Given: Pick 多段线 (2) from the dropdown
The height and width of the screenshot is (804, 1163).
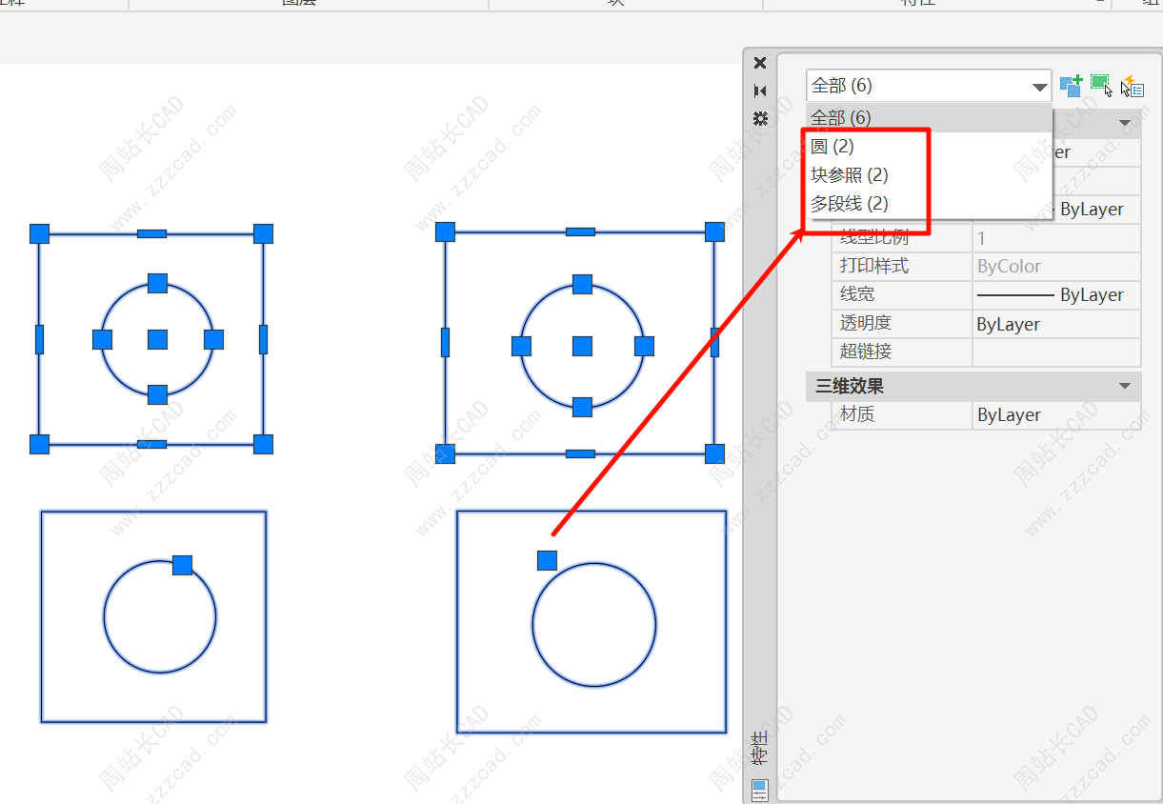Looking at the screenshot, I should tap(849, 204).
